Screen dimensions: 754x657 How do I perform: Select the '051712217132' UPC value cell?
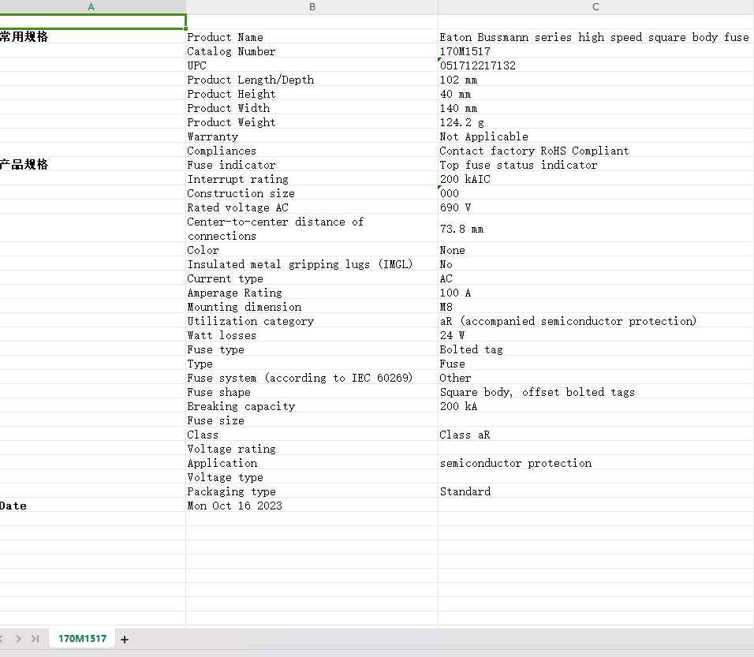[x=596, y=65]
